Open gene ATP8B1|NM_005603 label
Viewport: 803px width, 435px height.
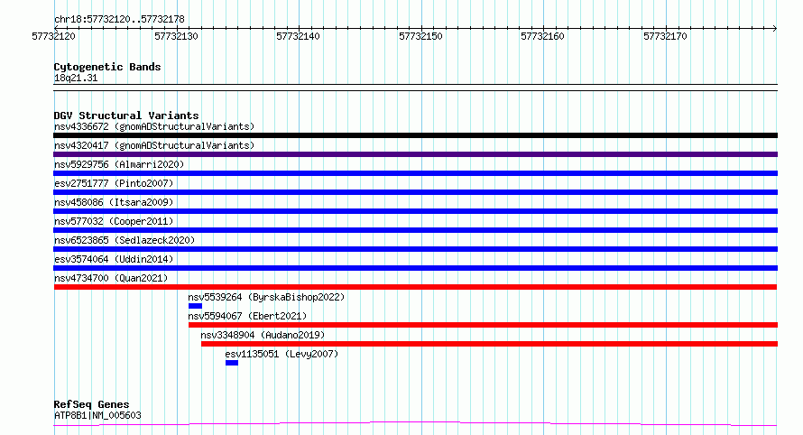(x=97, y=415)
